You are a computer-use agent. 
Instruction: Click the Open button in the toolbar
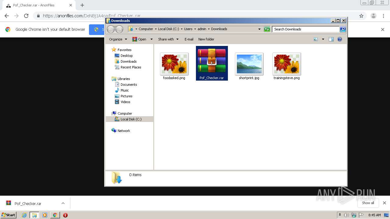click(139, 39)
